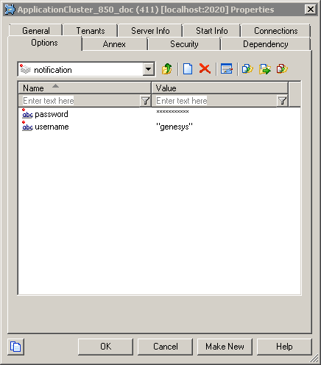Select the password option row
Viewport: 321px width, 365px height.
(x=159, y=114)
